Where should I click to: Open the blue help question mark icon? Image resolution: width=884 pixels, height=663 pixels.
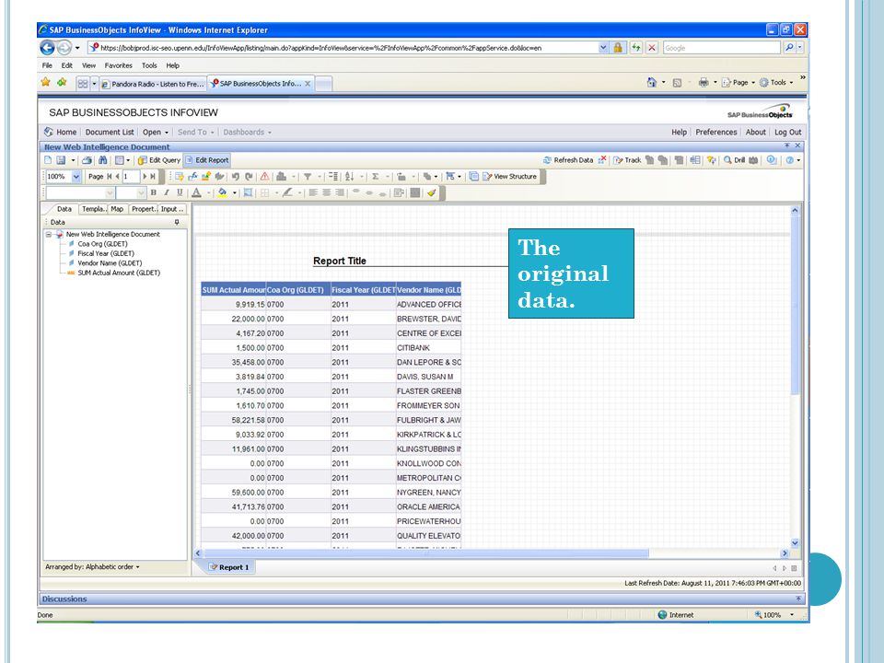click(x=789, y=160)
